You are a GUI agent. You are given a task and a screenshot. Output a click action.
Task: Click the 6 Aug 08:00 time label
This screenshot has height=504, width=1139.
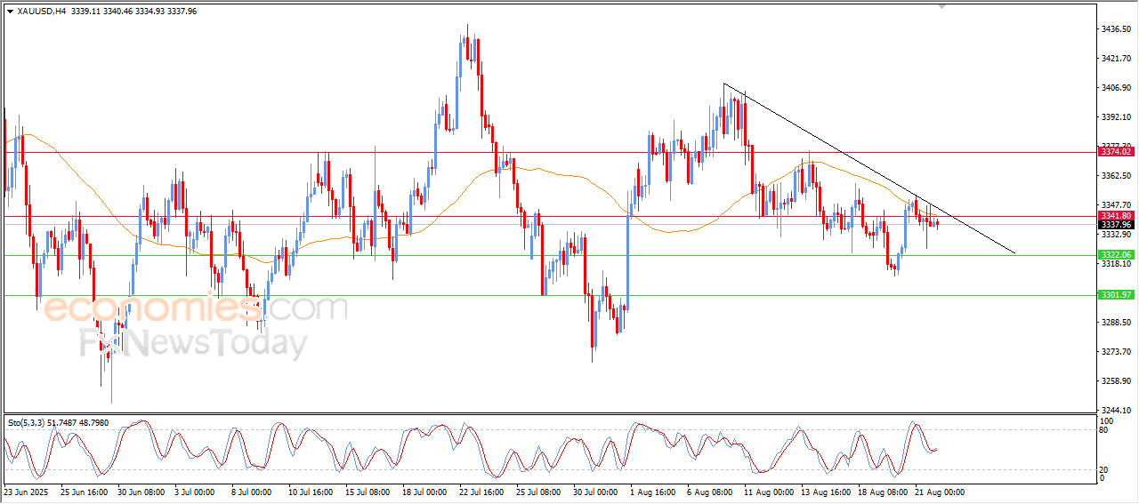coord(710,492)
